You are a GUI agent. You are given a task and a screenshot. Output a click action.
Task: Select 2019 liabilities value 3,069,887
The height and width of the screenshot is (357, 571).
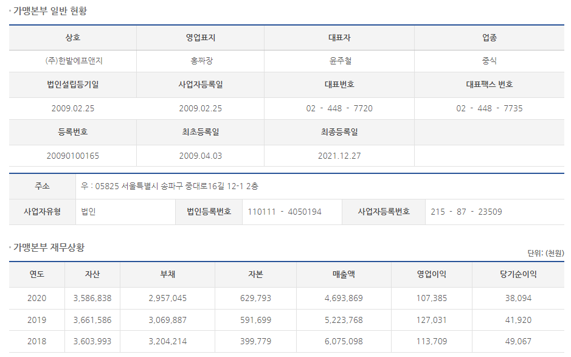click(x=167, y=320)
